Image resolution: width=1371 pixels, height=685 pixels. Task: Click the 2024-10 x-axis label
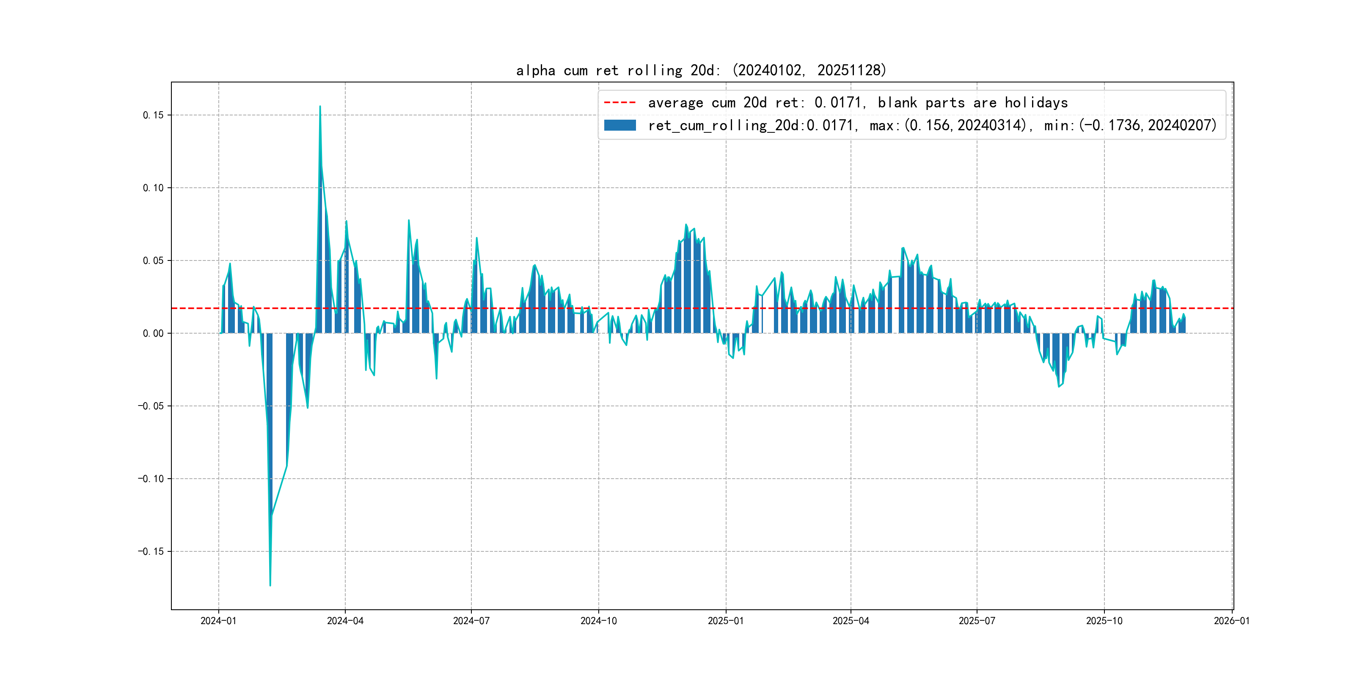tap(598, 621)
